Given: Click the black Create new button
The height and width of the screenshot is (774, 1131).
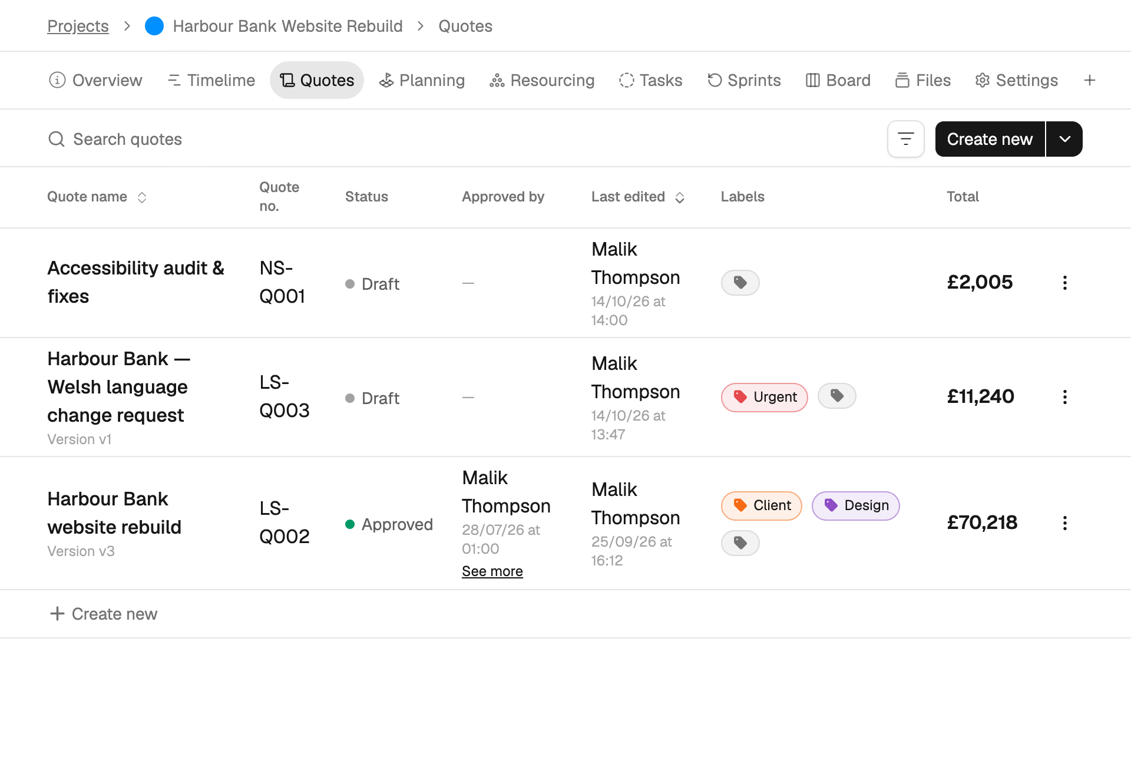Looking at the screenshot, I should [990, 139].
